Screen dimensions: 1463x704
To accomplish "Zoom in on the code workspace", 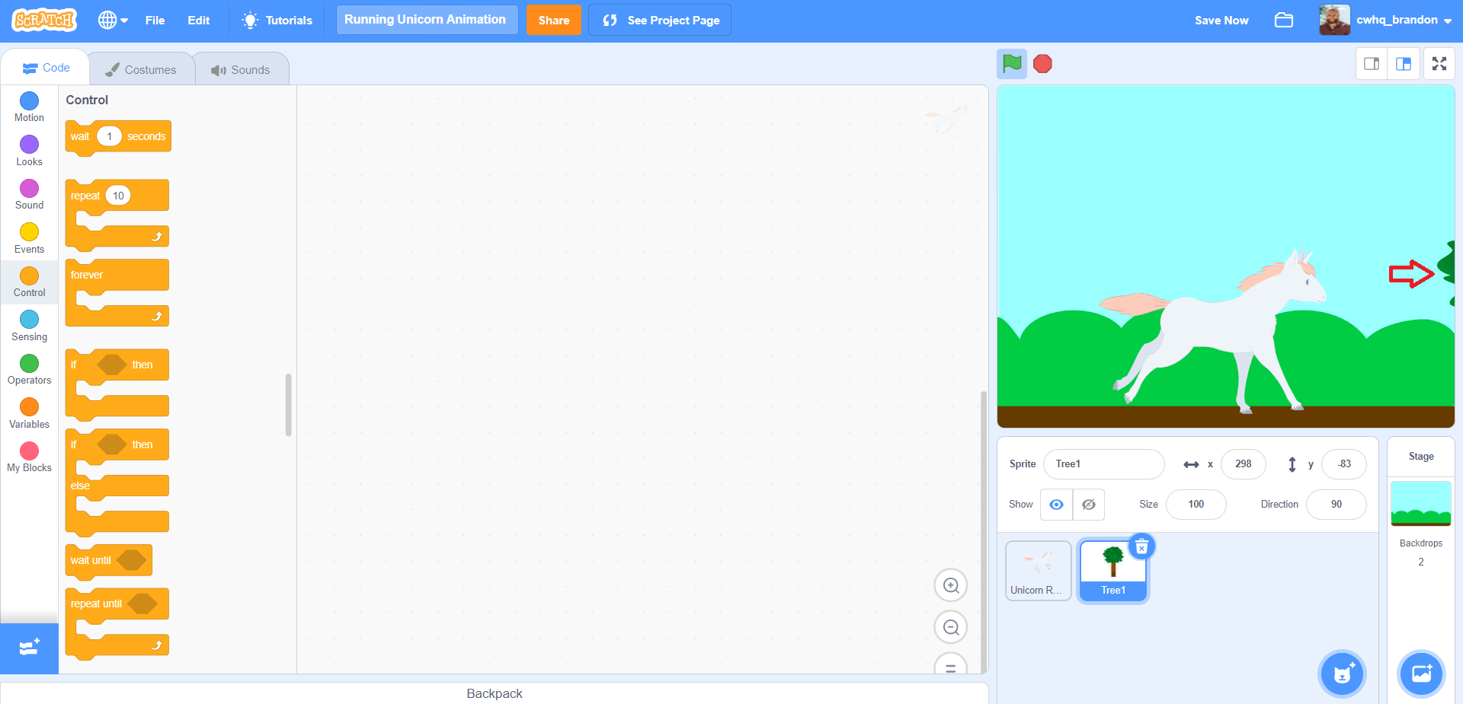I will 950,585.
